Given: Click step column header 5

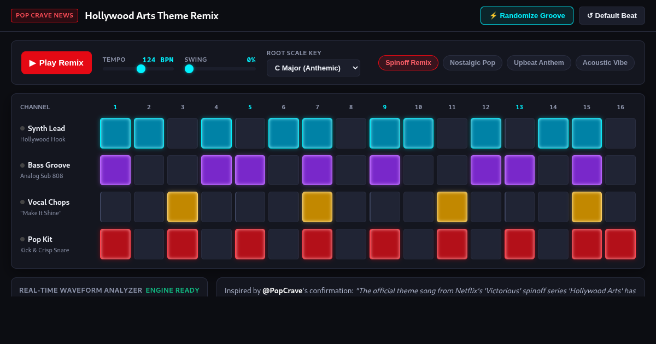Looking at the screenshot, I should (250, 107).
